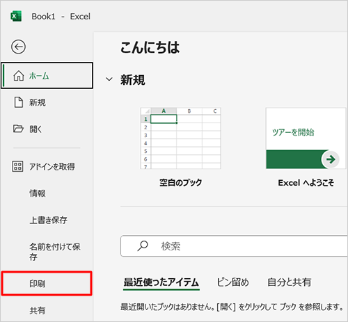Click the house icon beside ホーム
This screenshot has height=322, width=348.
[x=18, y=76]
